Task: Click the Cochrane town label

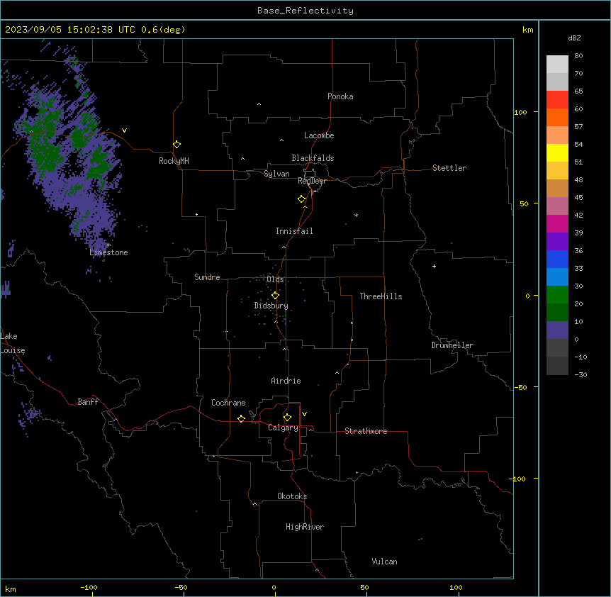Action: 228,403
